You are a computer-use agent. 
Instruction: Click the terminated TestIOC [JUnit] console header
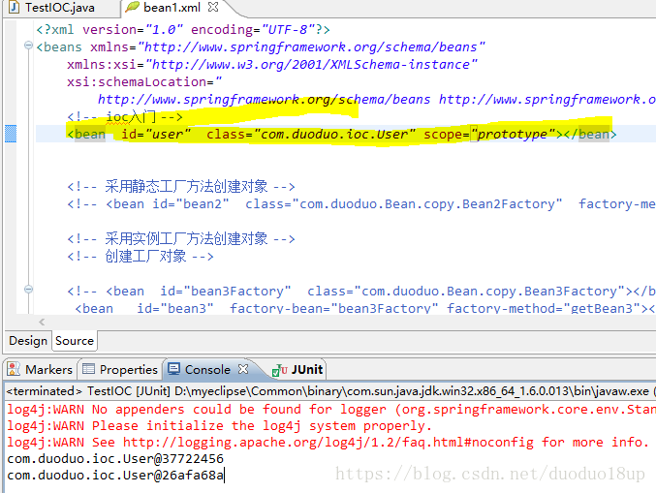tap(330, 391)
